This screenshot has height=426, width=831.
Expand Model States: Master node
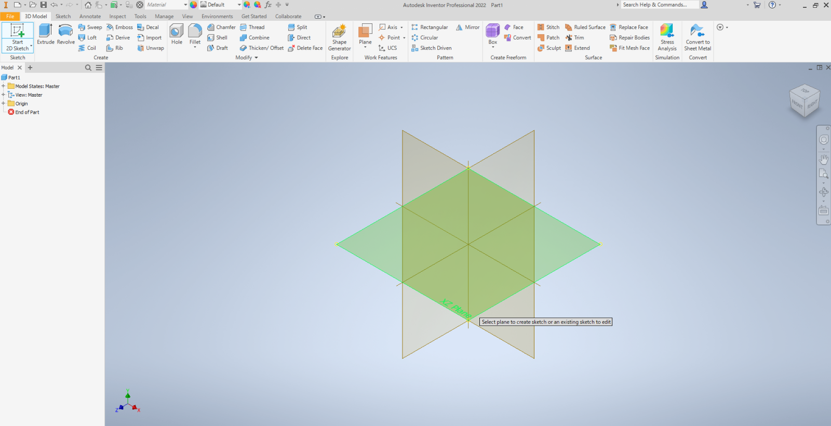(x=3, y=86)
